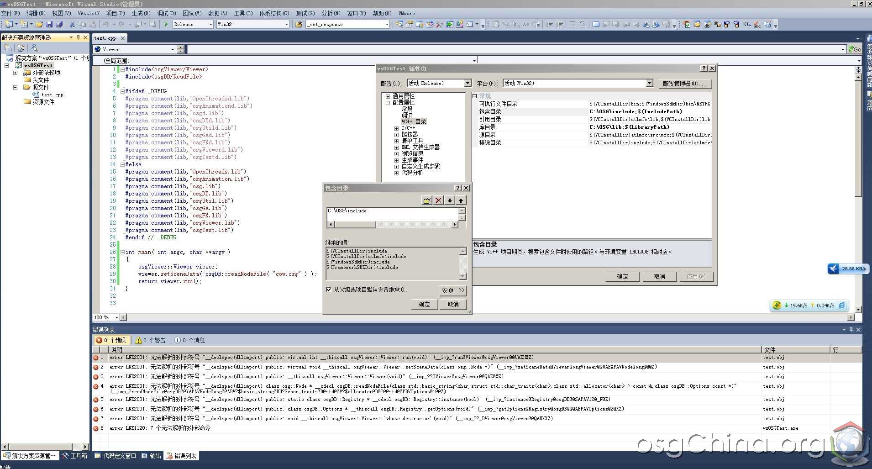
Task: Open the 生成(B) menu
Action: (x=141, y=13)
